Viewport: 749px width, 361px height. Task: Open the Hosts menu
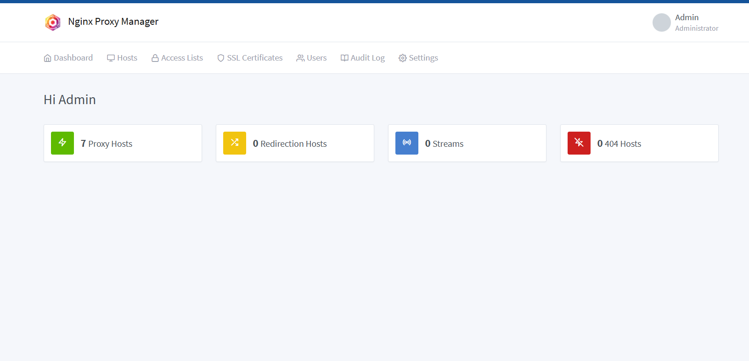pos(122,58)
